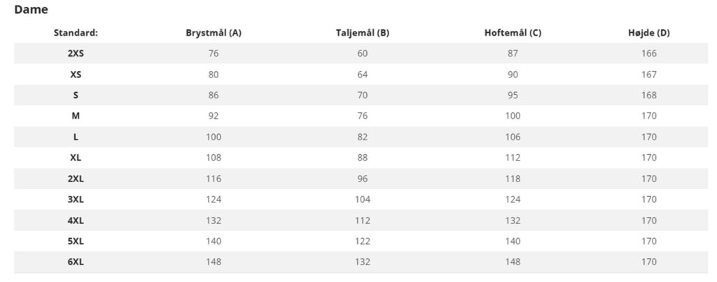This screenshot has height=282, width=717.
Task: Select the 5XL size row label
Action: [x=76, y=242]
